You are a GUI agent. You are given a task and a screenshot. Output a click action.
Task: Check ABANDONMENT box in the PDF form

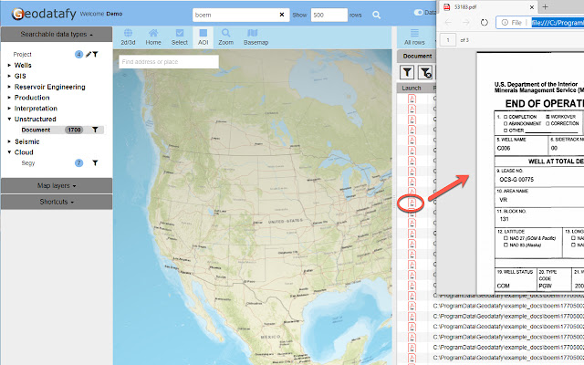pos(506,123)
